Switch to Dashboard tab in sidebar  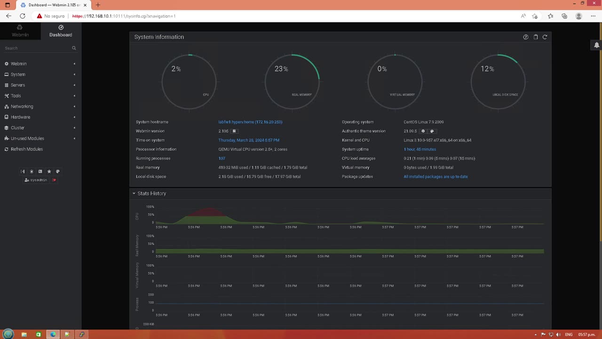pos(61,31)
